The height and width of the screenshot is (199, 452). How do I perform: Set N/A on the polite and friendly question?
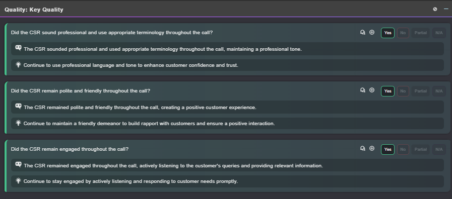tap(439, 91)
